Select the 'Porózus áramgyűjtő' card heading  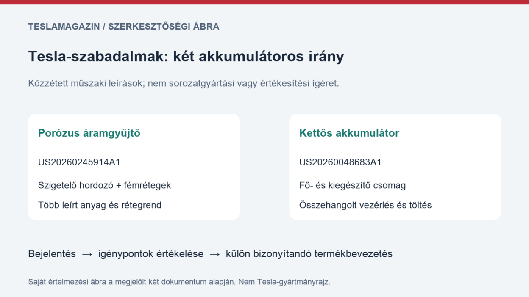(x=89, y=133)
